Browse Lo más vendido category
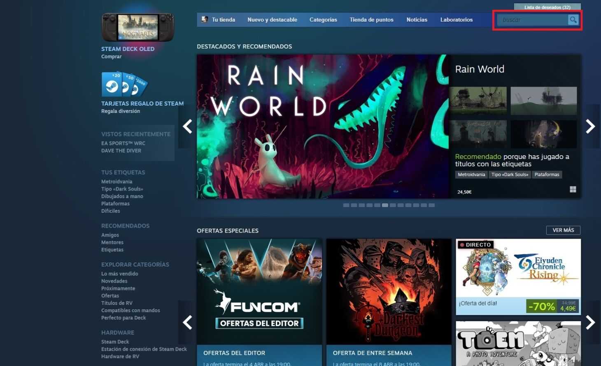 119,274
